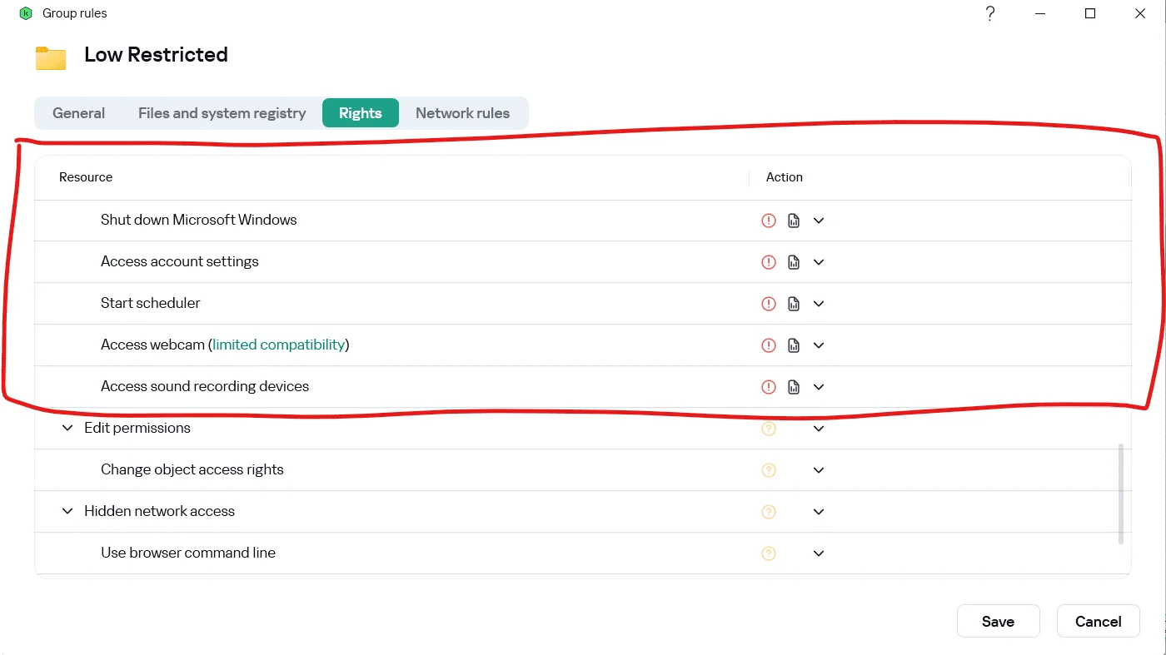Click the Edit permissions group label
This screenshot has width=1166, height=655.
coord(137,428)
